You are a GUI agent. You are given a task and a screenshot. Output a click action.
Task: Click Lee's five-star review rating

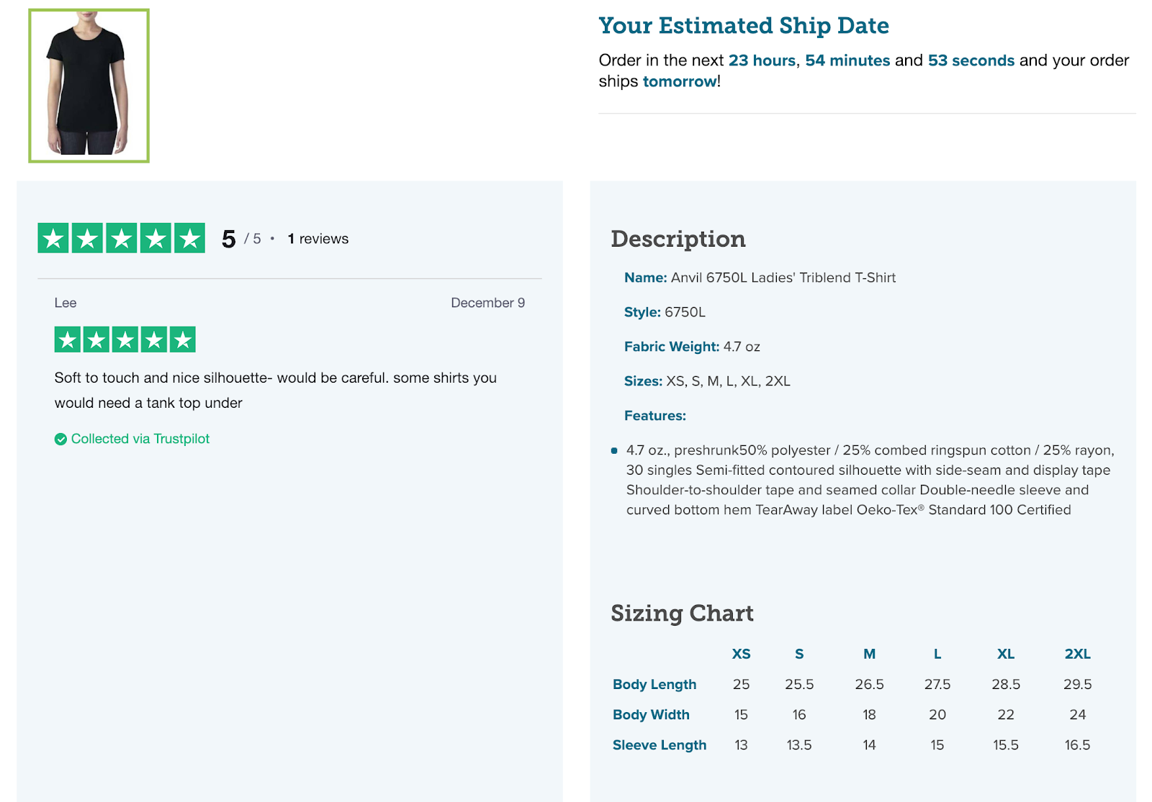point(125,340)
